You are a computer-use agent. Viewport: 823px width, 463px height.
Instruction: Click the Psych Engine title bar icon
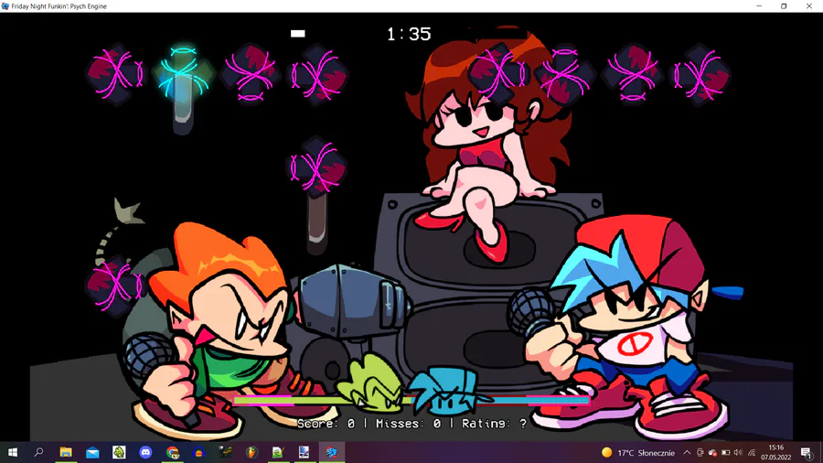(x=5, y=5)
